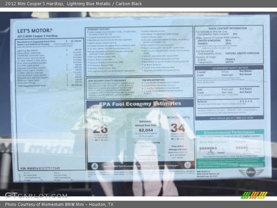Click the "Total Suggested Retail Price" line
Screen dimensions: 277x208
tap(50, 85)
